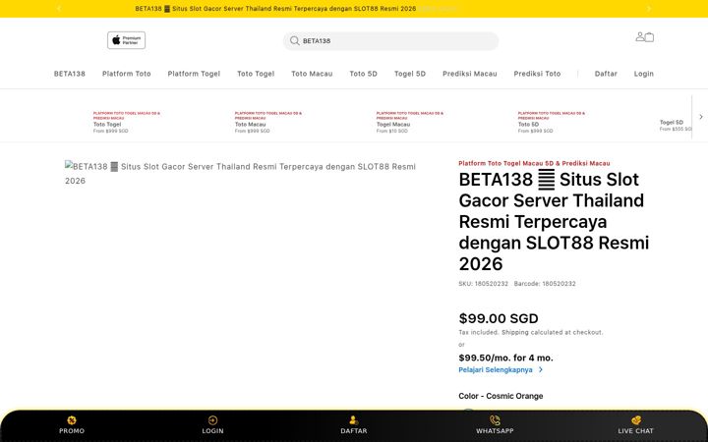The image size is (708, 442).
Task: Click the SKU: 180520232 text
Action: (483, 284)
